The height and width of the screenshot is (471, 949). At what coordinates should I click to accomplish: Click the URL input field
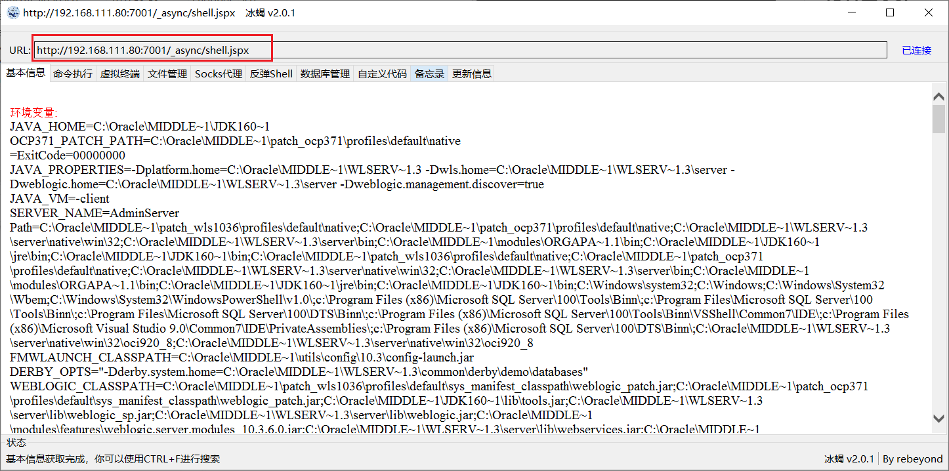tap(460, 50)
